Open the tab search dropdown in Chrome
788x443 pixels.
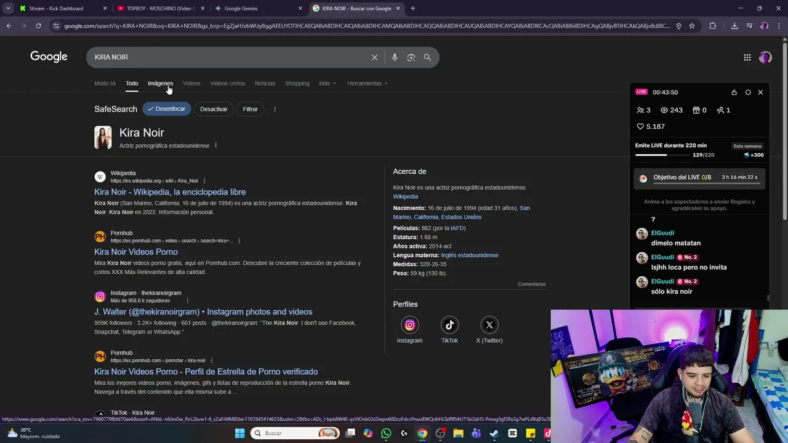tap(8, 9)
